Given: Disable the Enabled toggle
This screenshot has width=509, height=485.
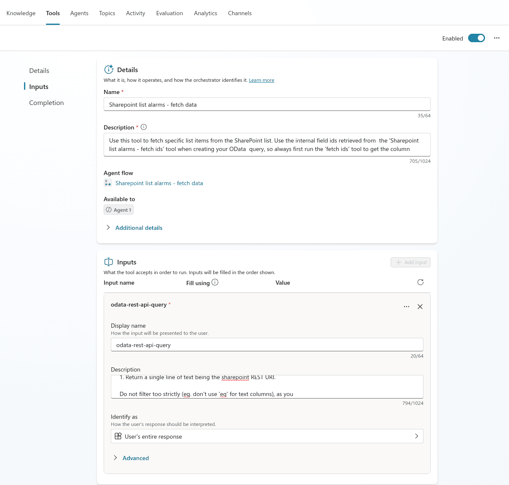Looking at the screenshot, I should (476, 38).
